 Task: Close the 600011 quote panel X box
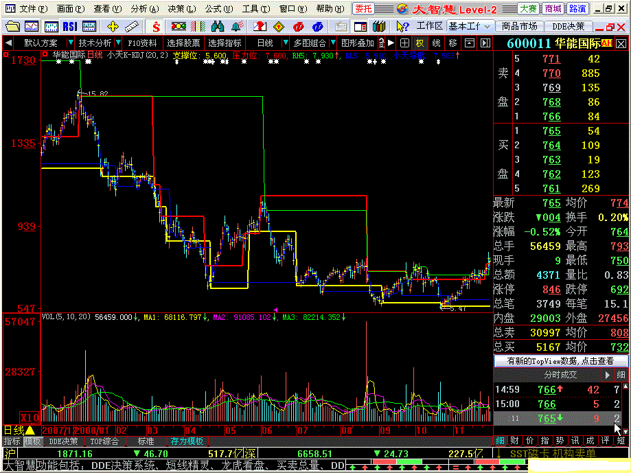(x=621, y=43)
